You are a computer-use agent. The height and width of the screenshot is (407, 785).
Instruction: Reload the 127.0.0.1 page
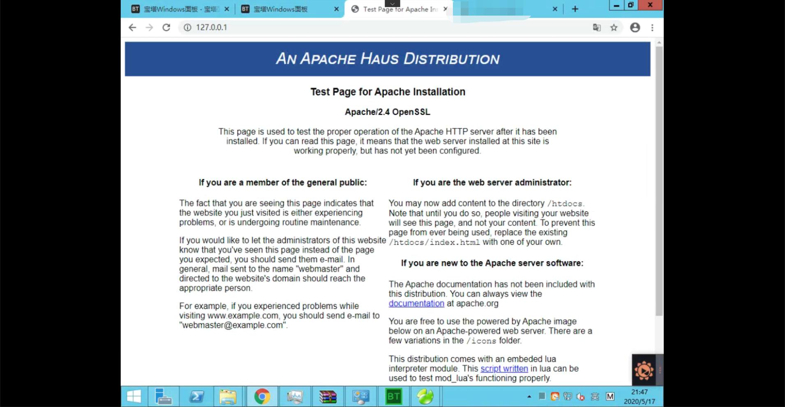point(166,28)
